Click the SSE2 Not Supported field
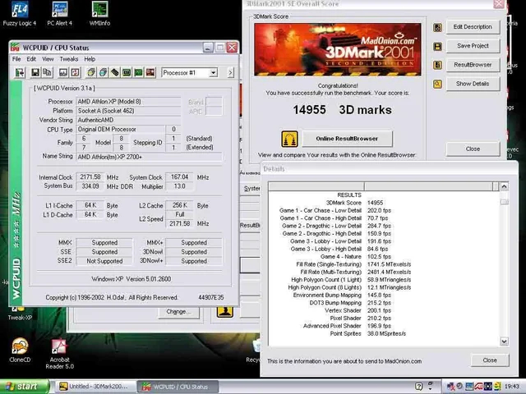The width and height of the screenshot is (526, 394). click(104, 261)
